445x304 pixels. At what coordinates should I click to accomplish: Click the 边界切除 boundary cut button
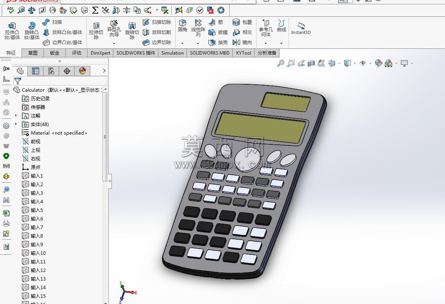(x=157, y=43)
